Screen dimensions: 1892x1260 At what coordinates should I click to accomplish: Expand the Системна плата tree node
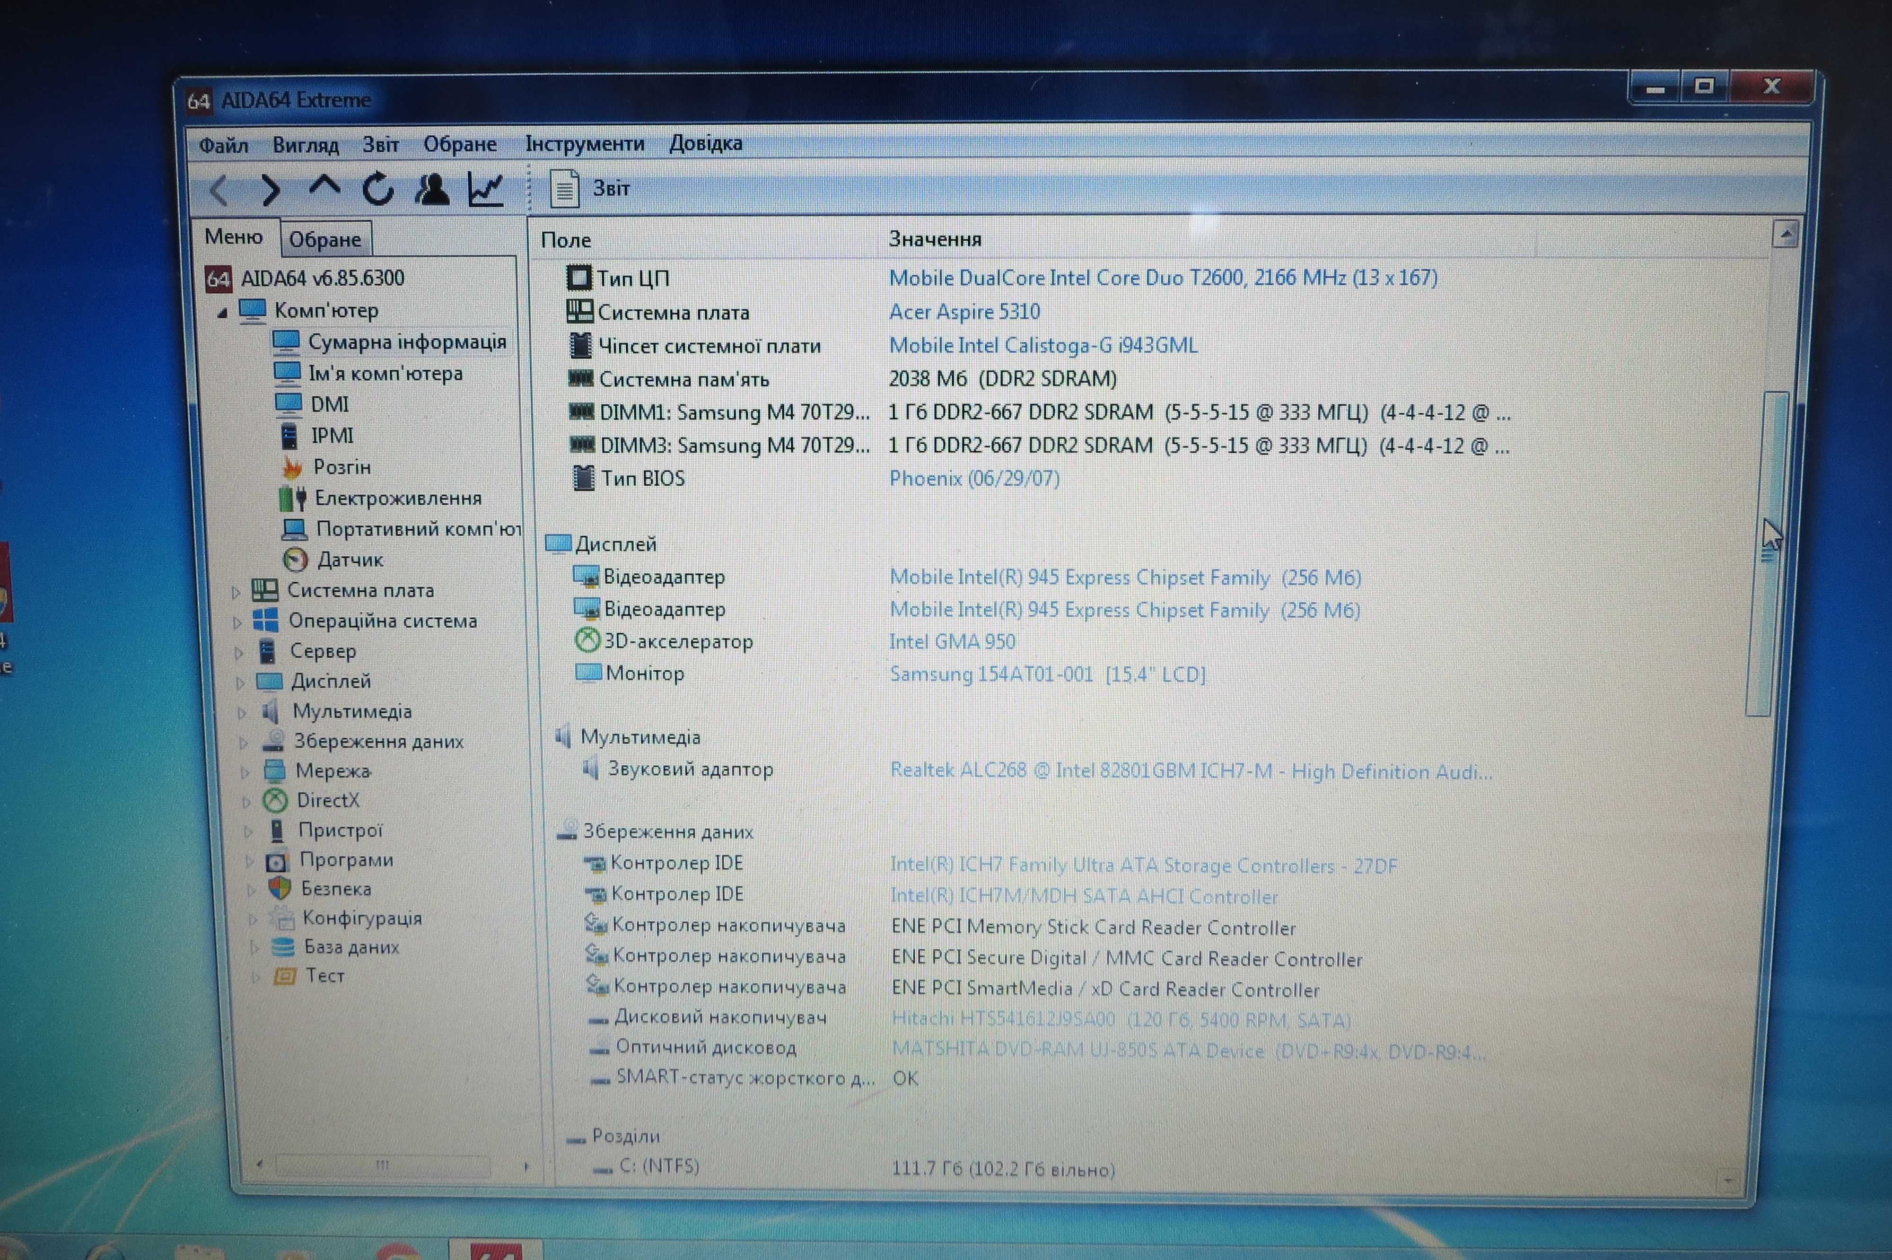point(236,592)
